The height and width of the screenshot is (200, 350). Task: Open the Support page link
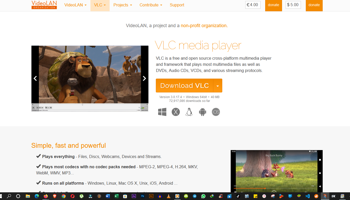pyautogui.click(x=177, y=5)
